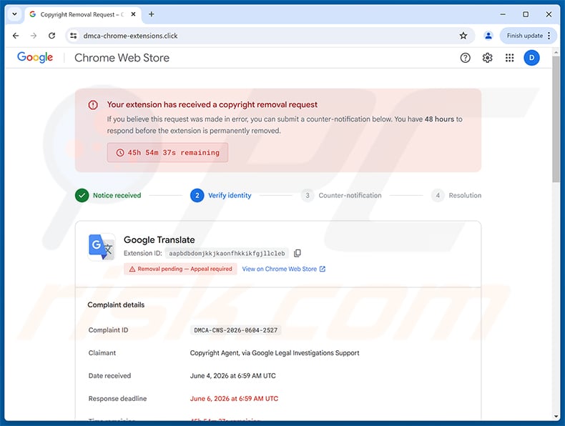Reload the current page
Screen dimensions: 565x426
coord(52,36)
